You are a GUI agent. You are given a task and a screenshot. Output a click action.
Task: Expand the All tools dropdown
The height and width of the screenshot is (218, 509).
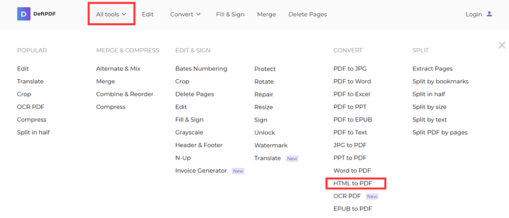coord(111,14)
